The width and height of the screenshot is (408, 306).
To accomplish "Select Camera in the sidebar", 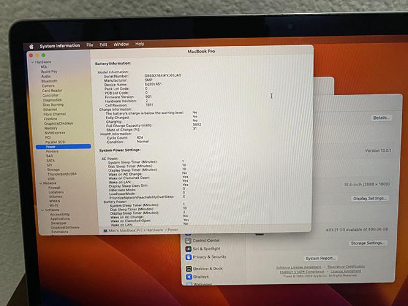I will point(48,86).
